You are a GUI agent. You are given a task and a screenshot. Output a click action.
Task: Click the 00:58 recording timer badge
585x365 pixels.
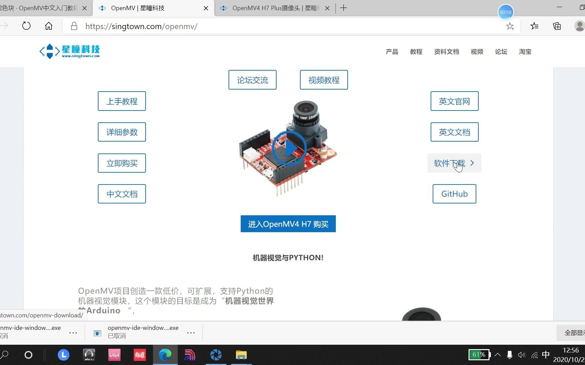click(x=505, y=12)
